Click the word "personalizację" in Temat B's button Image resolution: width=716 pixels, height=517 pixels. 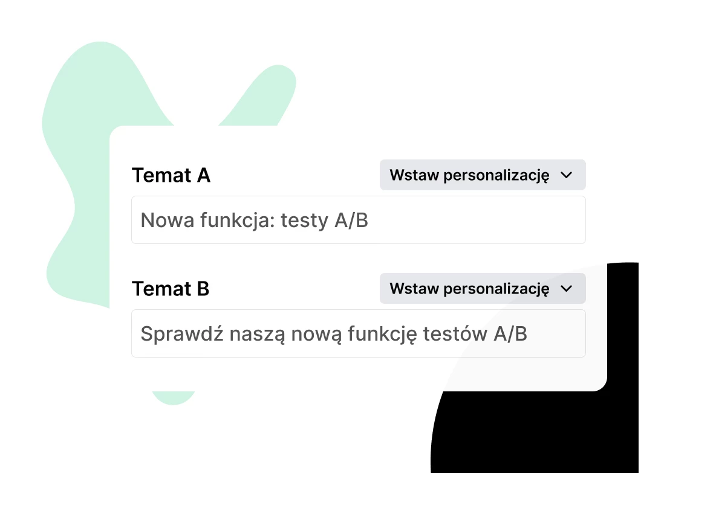[x=496, y=289]
